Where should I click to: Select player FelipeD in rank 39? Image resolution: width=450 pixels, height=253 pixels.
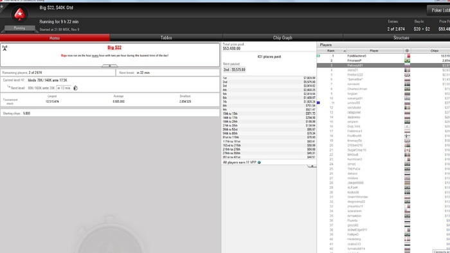click(x=353, y=234)
